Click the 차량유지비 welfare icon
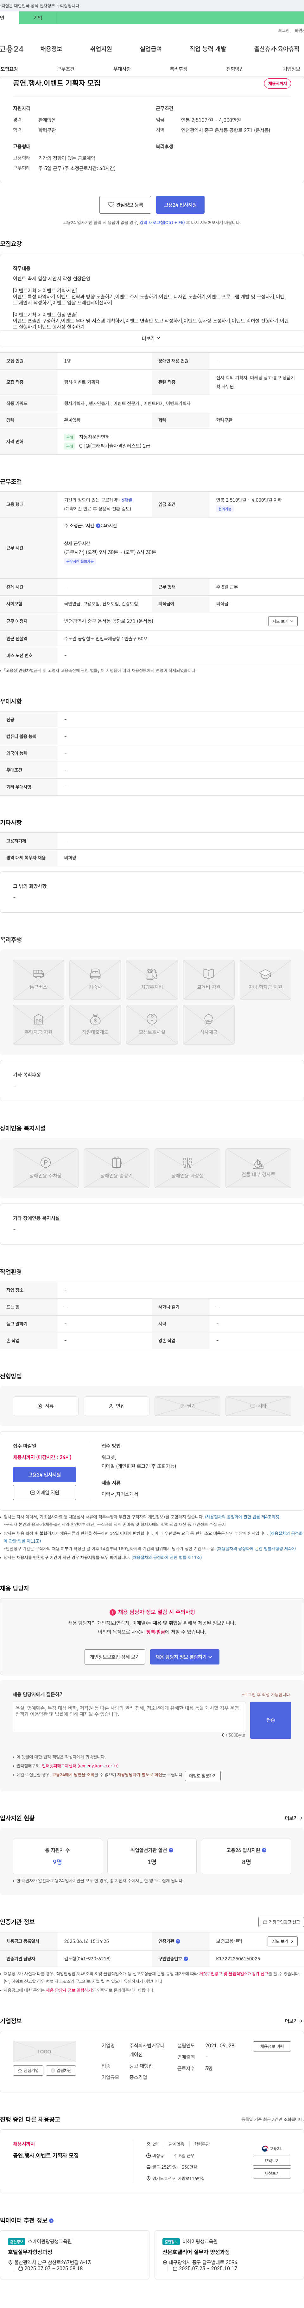 coord(152,980)
